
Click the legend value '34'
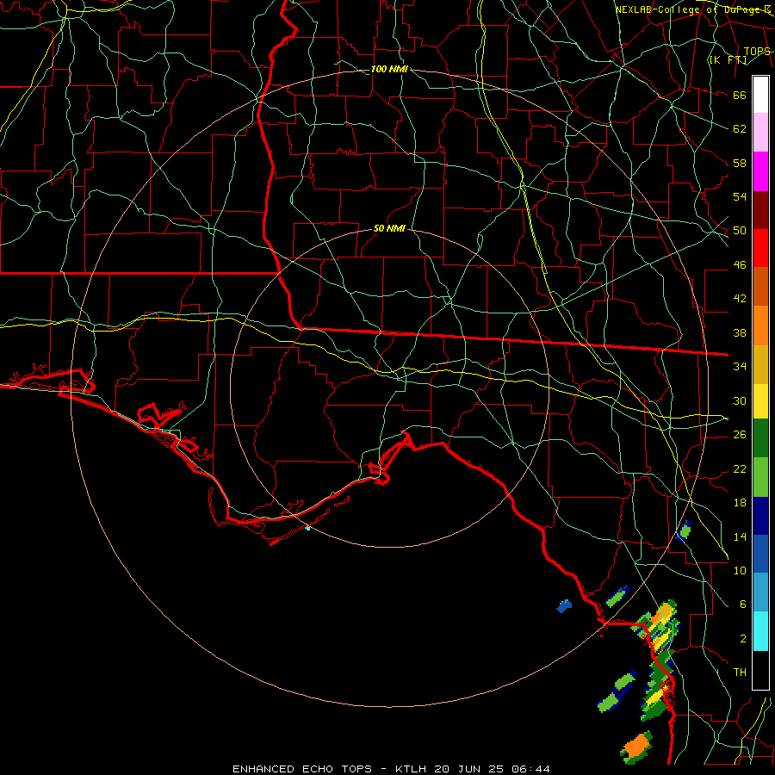click(740, 367)
